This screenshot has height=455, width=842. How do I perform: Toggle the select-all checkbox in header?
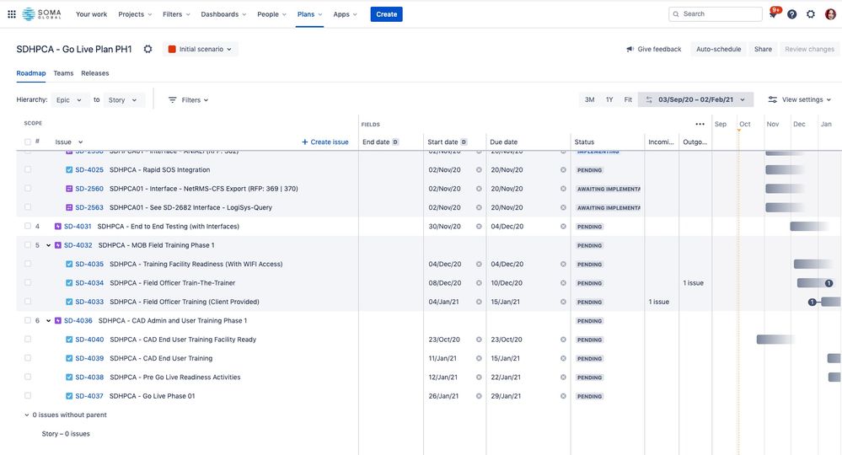[27, 142]
